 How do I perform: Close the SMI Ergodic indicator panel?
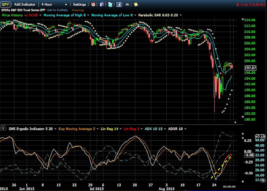[3, 128]
